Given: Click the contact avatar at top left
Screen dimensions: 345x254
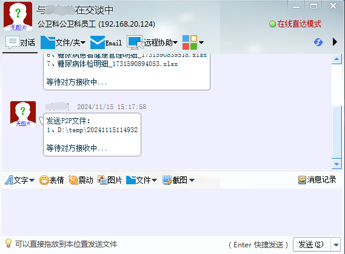Looking at the screenshot, I should [18, 16].
